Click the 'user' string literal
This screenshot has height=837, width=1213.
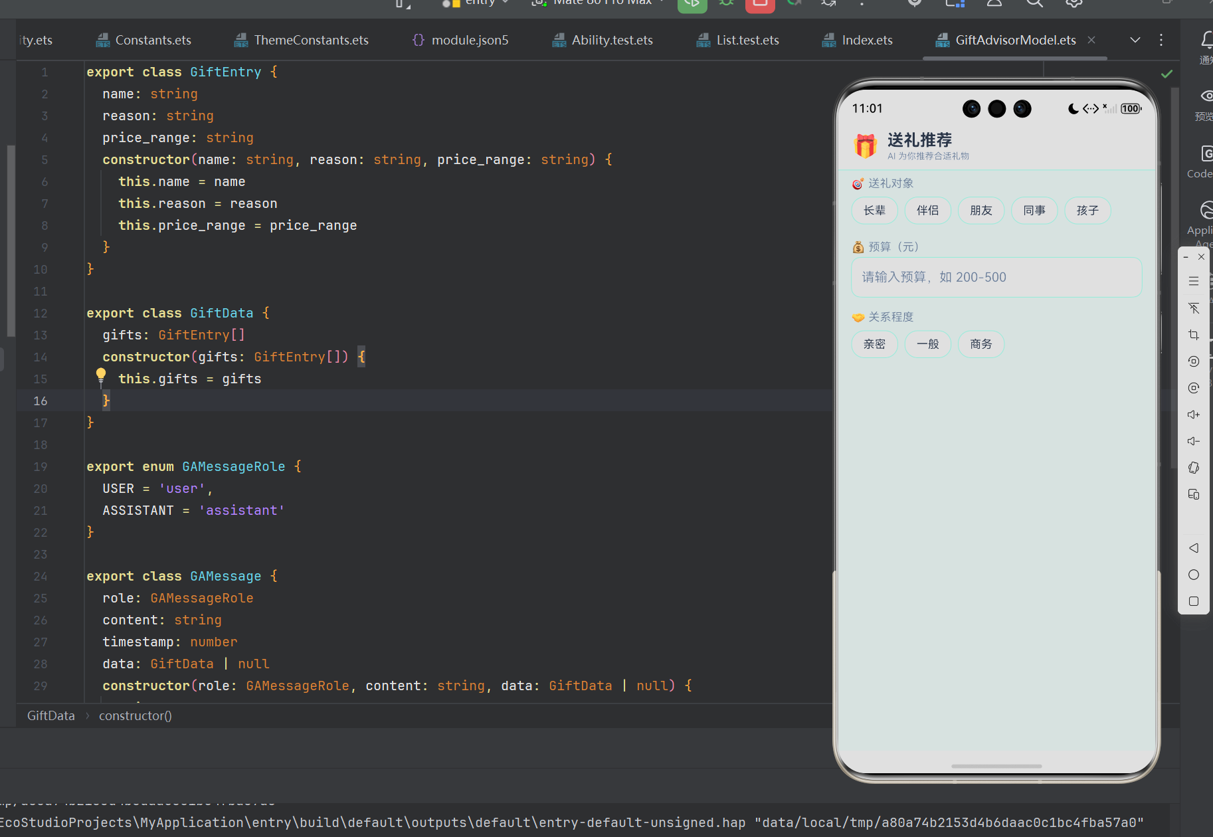182,488
